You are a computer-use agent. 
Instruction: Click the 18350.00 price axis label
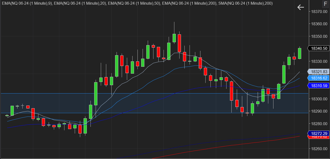pos(319,36)
